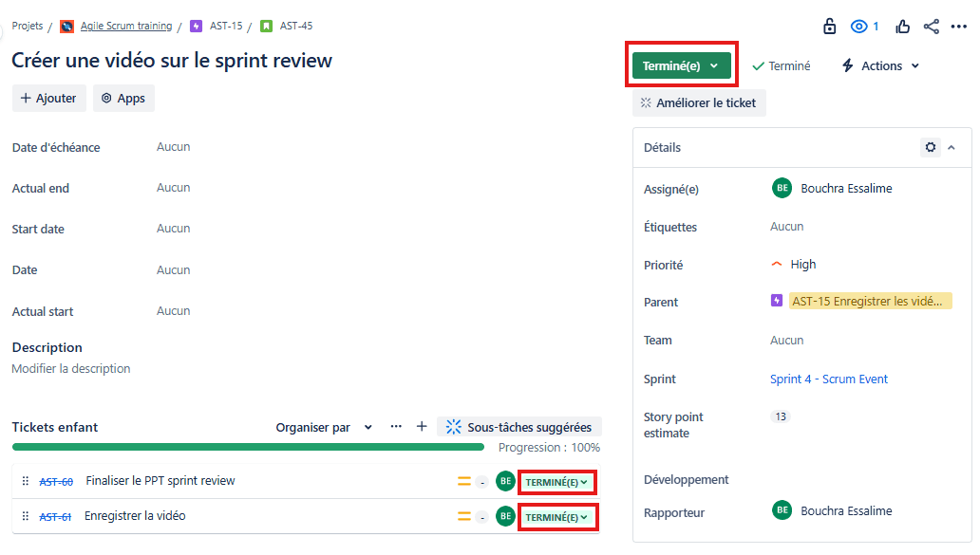This screenshot has width=980, height=555.
Task: Open child tickets three-dots options
Action: (396, 426)
